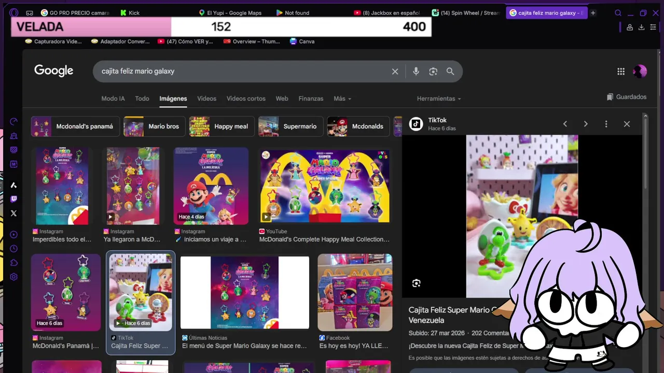Open GX Cleaner broom icon in sidebar
This screenshot has height=373, width=664.
pos(14,136)
